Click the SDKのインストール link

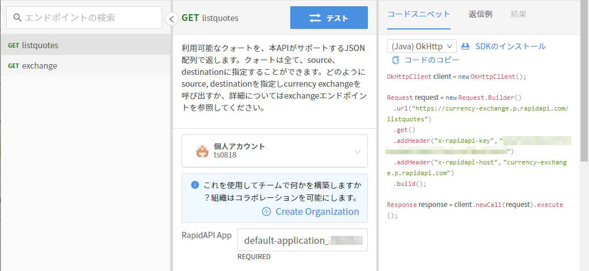pyautogui.click(x=510, y=46)
